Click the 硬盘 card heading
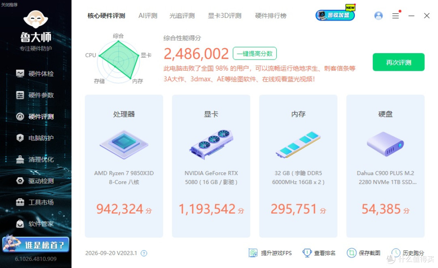The width and height of the screenshot is (438, 268). click(386, 114)
